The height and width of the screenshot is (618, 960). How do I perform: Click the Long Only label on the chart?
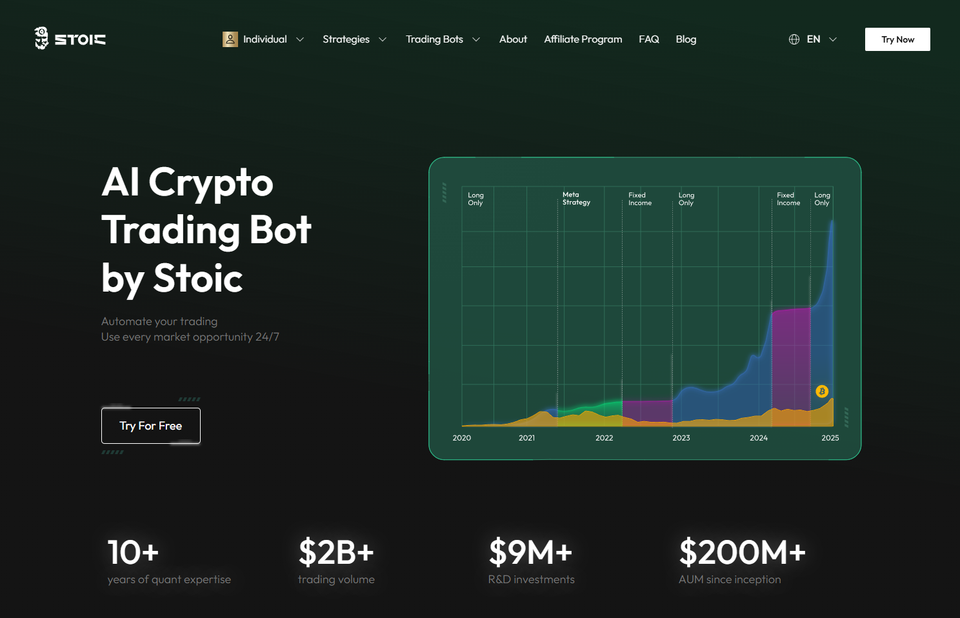[475, 199]
